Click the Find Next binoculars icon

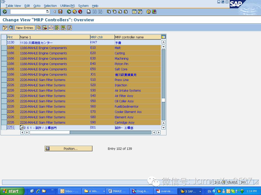pyautogui.click(x=100, y=12)
